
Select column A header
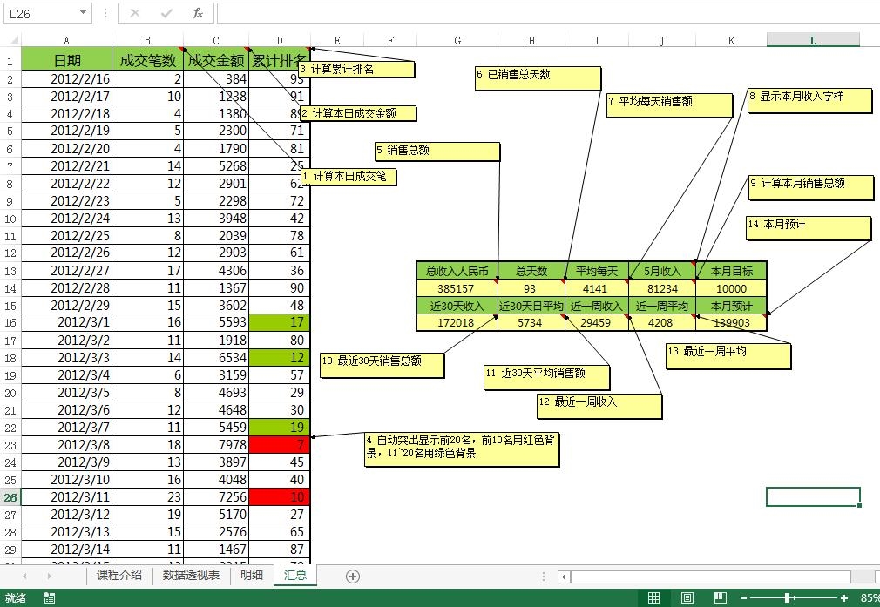tap(66, 40)
